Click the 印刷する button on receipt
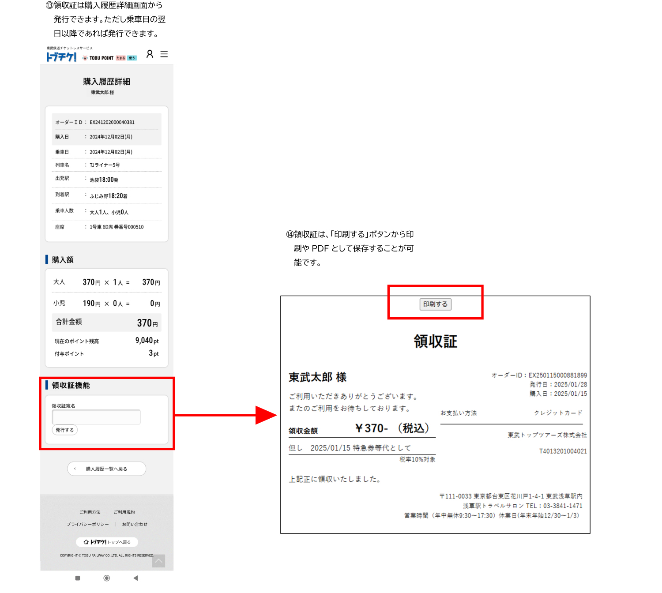This screenshot has height=593, width=662. (435, 304)
